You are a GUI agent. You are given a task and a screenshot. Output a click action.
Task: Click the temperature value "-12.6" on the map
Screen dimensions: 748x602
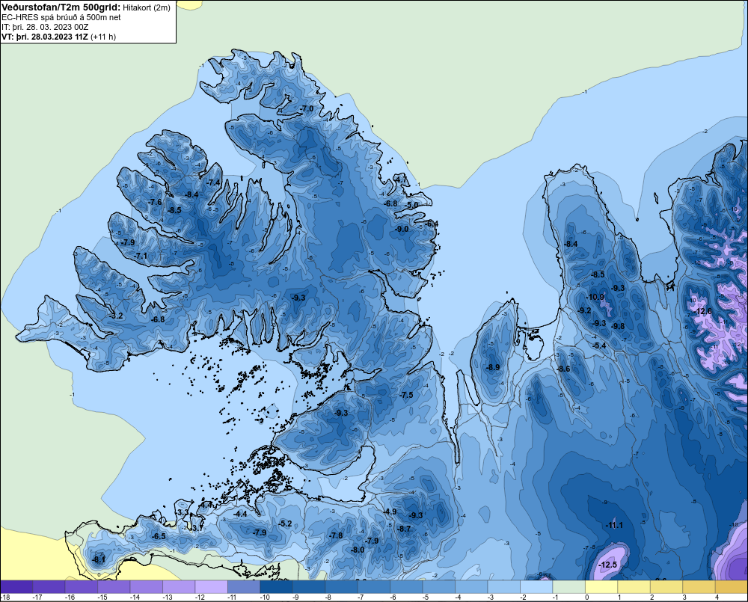pyautogui.click(x=703, y=311)
